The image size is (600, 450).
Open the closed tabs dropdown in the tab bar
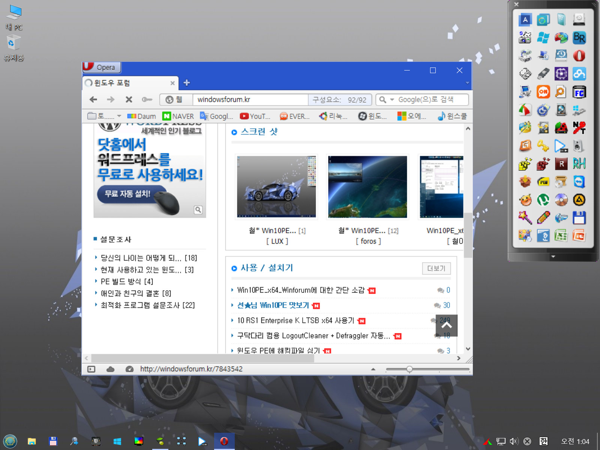click(467, 83)
